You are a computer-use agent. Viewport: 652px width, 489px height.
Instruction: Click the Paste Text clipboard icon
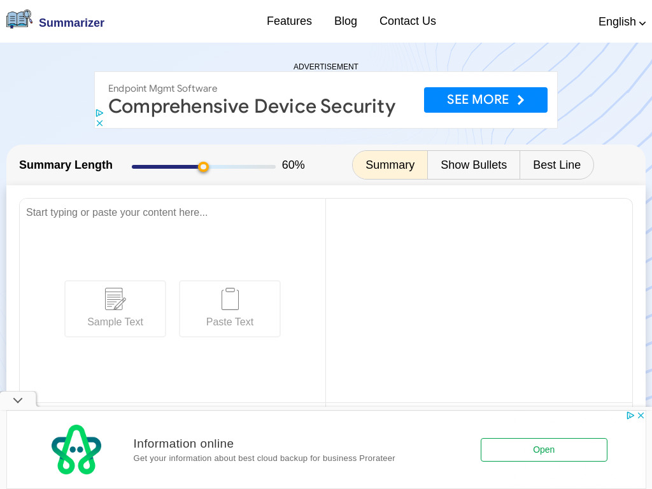point(230,299)
